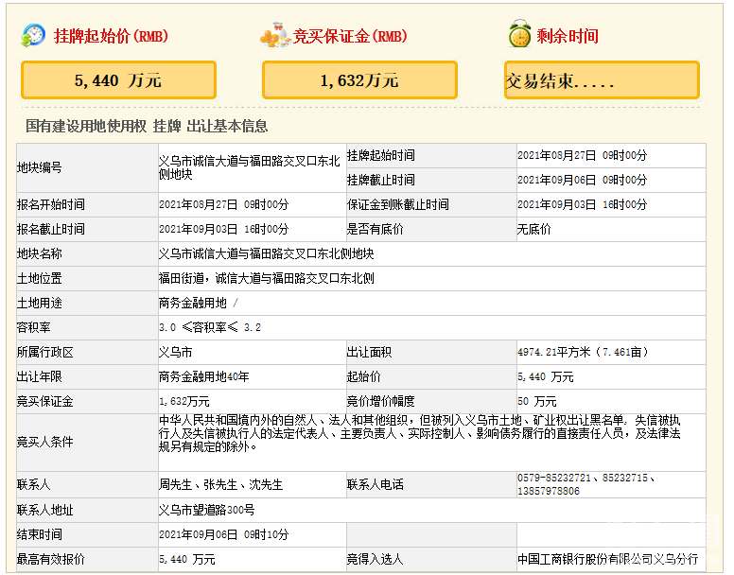The image size is (734, 575).
Task: Click the 地块编号 value cell in the table
Action: (x=250, y=167)
